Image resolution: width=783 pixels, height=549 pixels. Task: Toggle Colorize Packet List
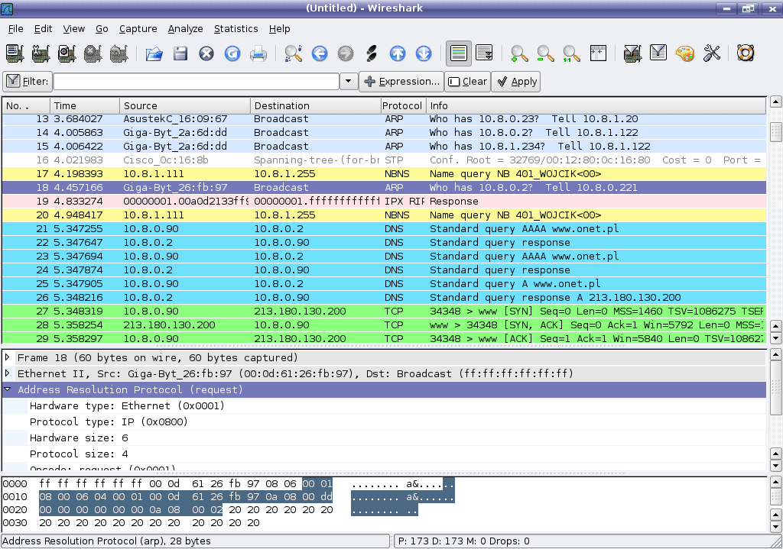(x=458, y=53)
